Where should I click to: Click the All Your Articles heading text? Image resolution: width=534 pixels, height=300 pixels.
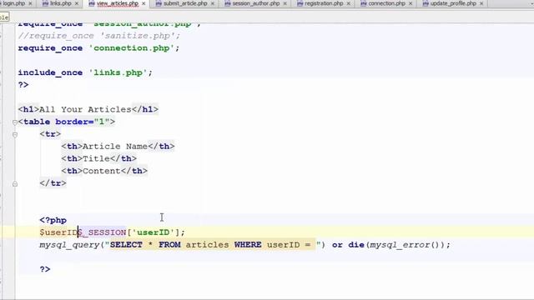pos(85,109)
